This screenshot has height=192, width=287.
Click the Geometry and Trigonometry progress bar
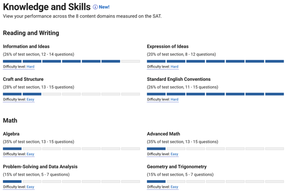tap(215, 181)
